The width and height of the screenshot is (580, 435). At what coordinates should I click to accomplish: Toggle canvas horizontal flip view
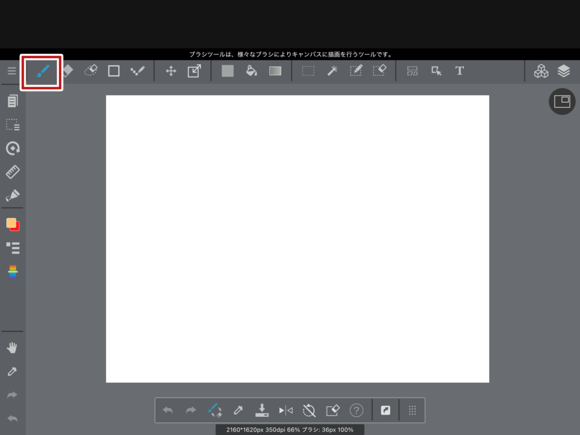pos(285,410)
